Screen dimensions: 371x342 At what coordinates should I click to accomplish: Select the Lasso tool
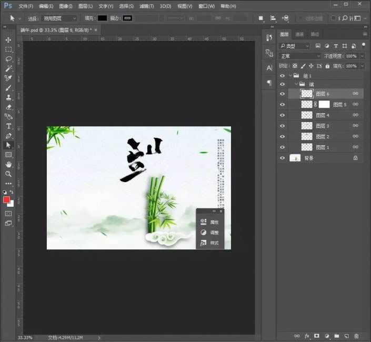(x=8, y=59)
